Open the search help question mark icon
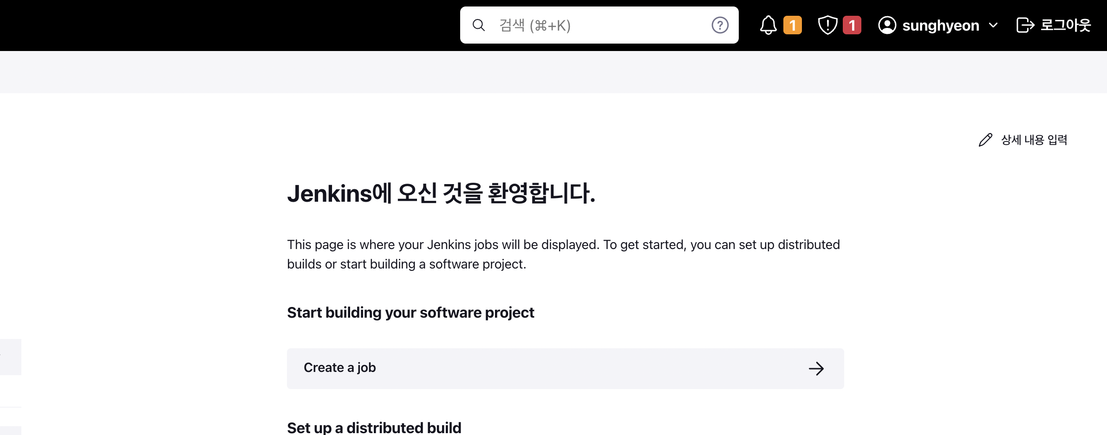This screenshot has width=1107, height=435. (x=720, y=25)
